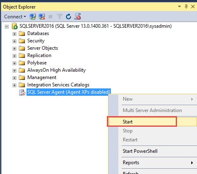The image size is (197, 174).
Task: Click the Management folder icon
Action: pyautogui.click(x=22, y=77)
